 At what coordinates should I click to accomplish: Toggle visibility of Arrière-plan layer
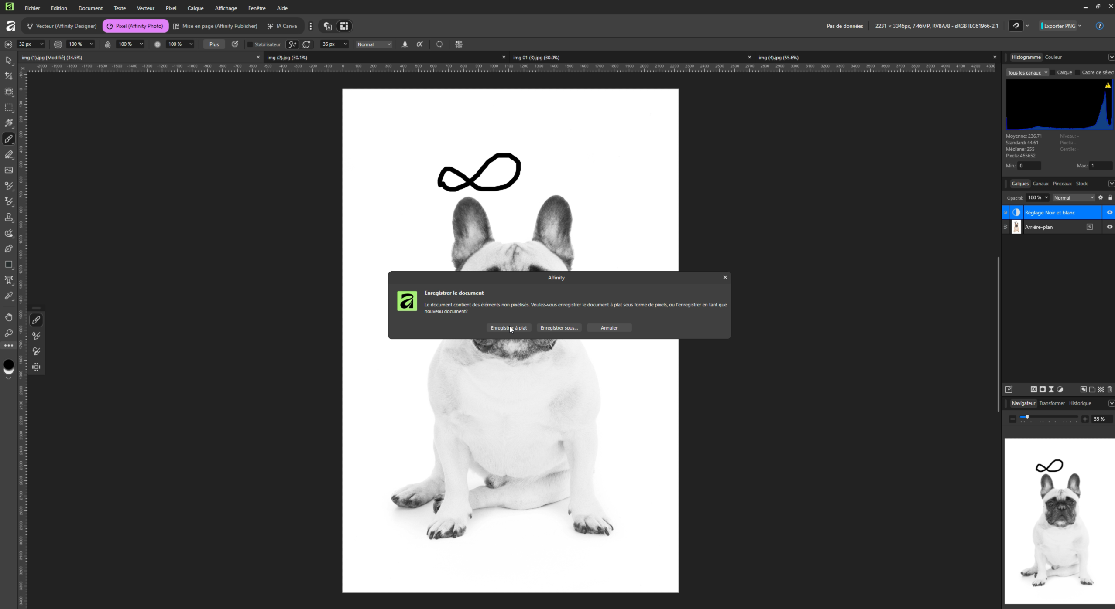[1109, 227]
